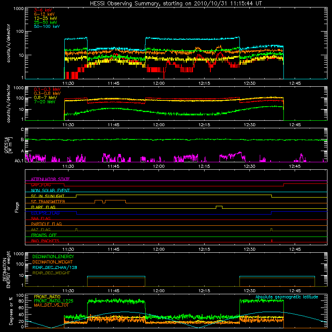Select the 3-6 keV legend label
The height and width of the screenshot is (332, 332).
(x=43, y=10)
